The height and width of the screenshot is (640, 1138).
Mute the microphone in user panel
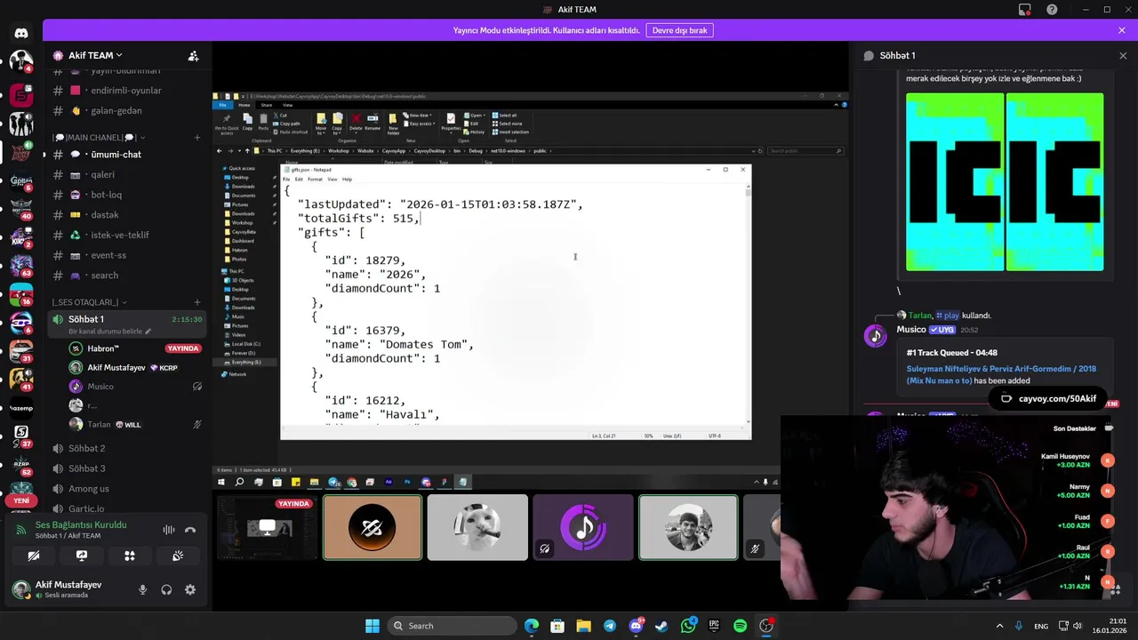pyautogui.click(x=142, y=589)
